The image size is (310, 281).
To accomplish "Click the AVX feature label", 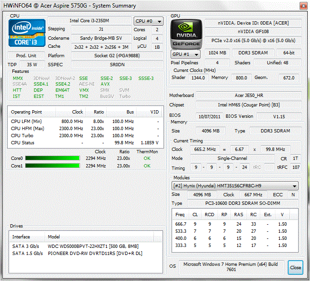I will pyautogui.click(x=105, y=84).
